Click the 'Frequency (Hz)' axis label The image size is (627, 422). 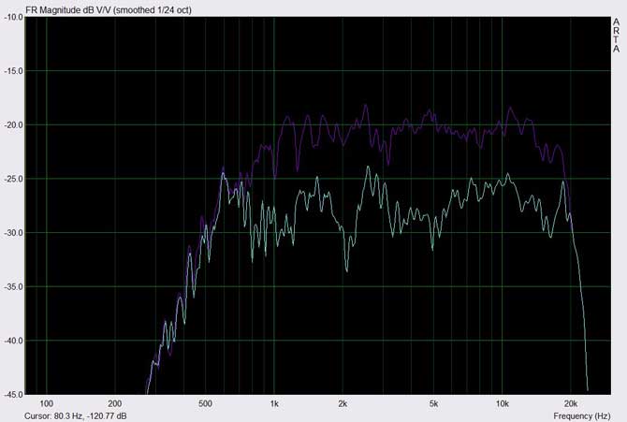click(x=582, y=416)
